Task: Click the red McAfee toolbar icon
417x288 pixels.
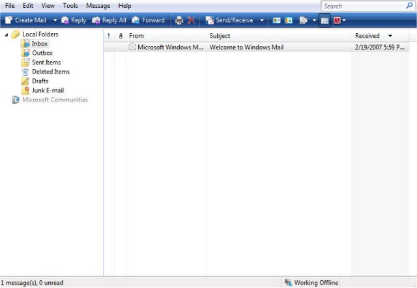Action: tap(337, 20)
